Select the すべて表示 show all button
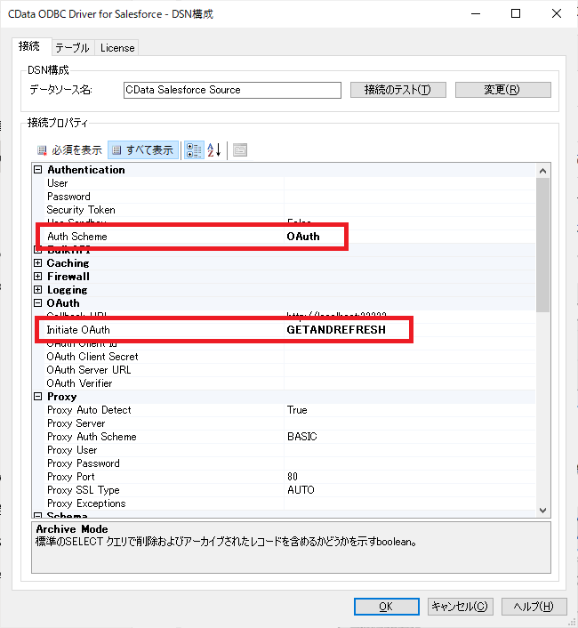Image resolution: width=578 pixels, height=628 pixels. (x=143, y=150)
